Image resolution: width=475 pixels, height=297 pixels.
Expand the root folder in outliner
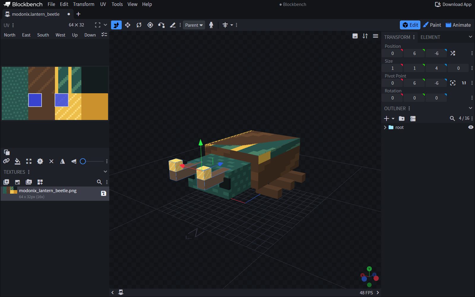(x=385, y=127)
